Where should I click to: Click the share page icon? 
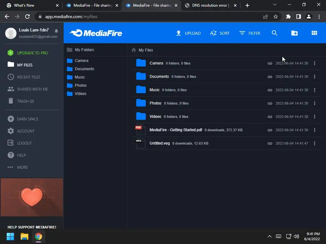tap(266, 17)
